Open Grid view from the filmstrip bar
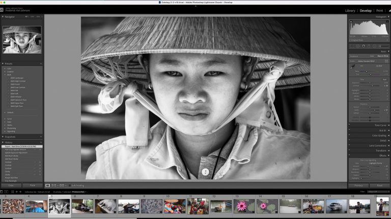391x219 pixels. (12, 192)
